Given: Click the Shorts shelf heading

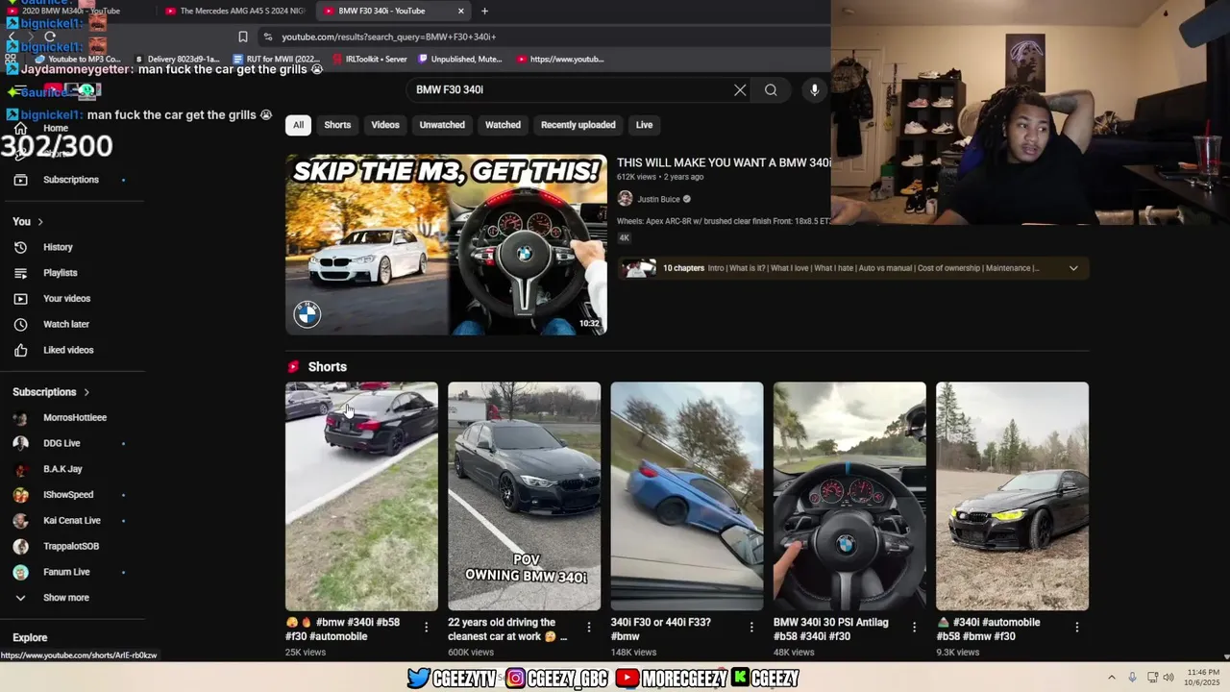Looking at the screenshot, I should (x=327, y=367).
